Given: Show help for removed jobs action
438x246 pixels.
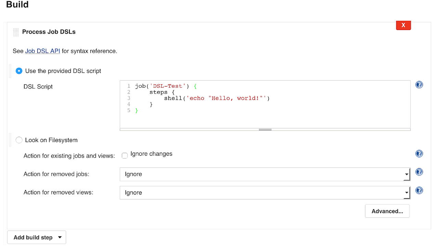Looking at the screenshot, I should tap(419, 172).
